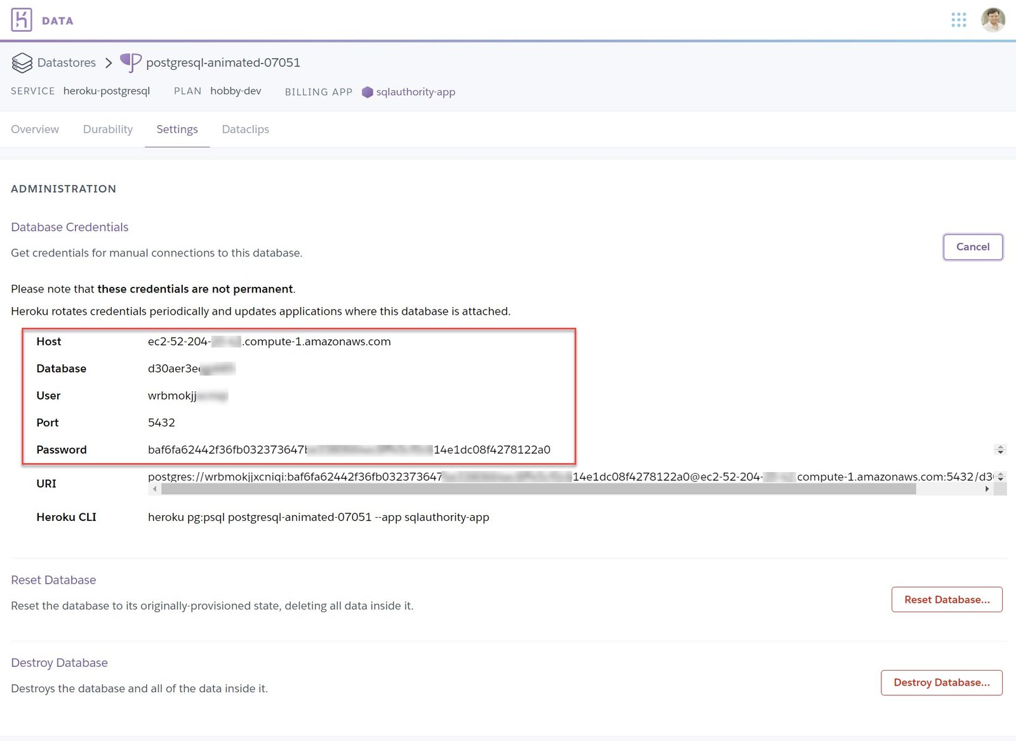The height and width of the screenshot is (741, 1016).
Task: Click the Reset Database heading
Action: click(x=53, y=580)
